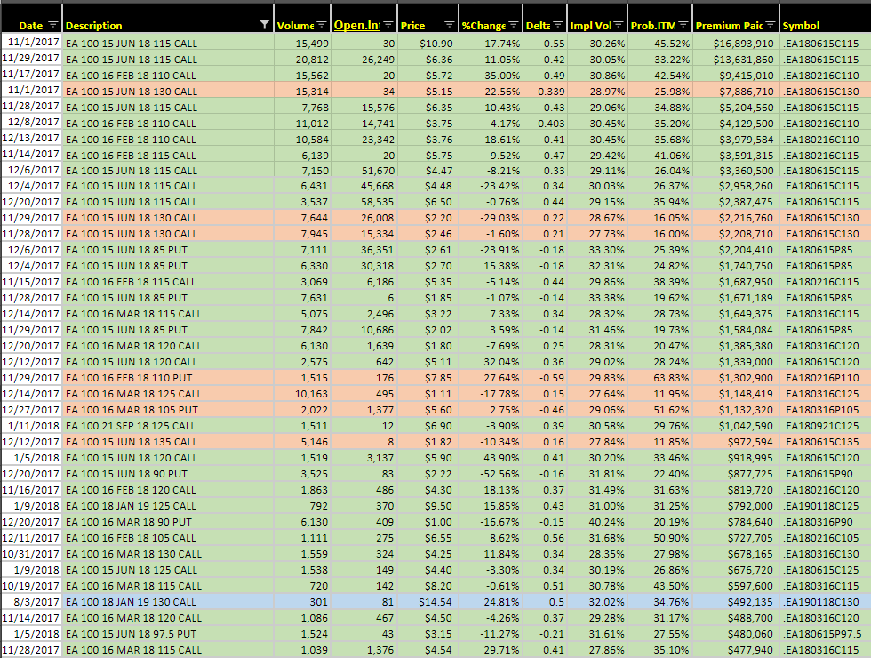Select %Change cell 43.90%
The width and height of the screenshot is (871, 658).
click(x=491, y=458)
